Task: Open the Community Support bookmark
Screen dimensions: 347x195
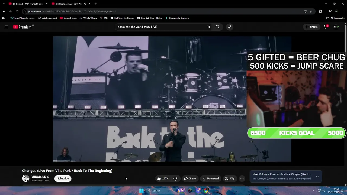Action: [x=177, y=18]
